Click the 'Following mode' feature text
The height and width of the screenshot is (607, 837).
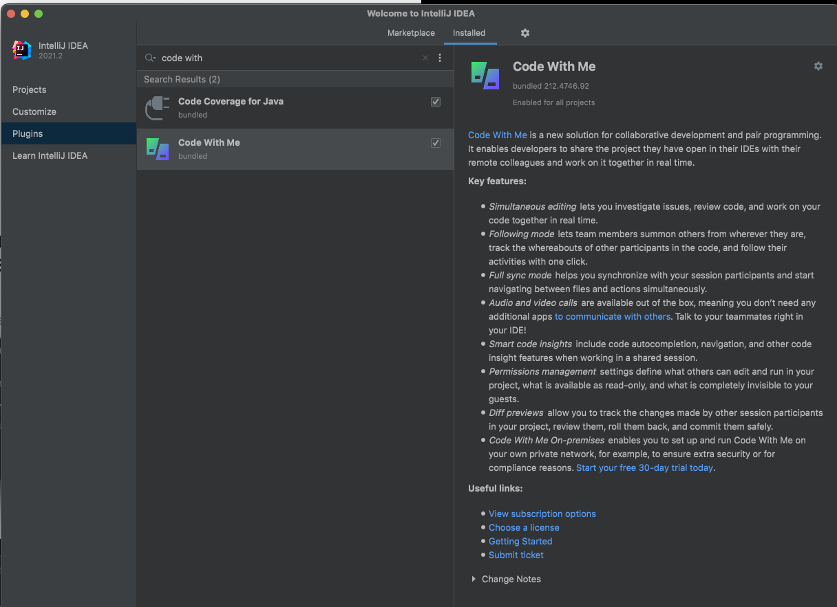[x=522, y=234]
